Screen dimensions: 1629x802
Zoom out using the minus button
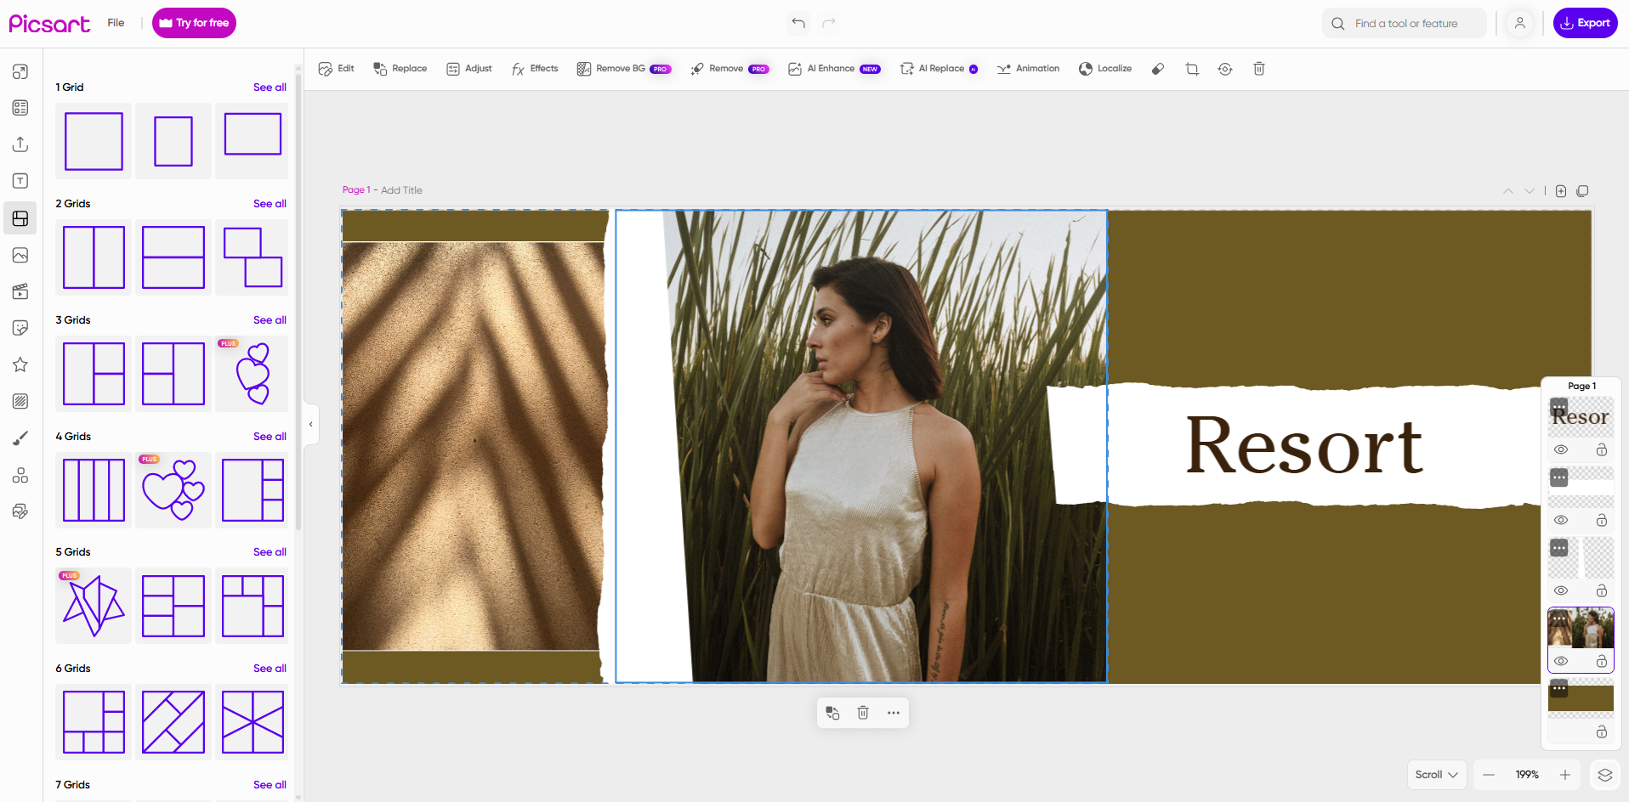1488,775
